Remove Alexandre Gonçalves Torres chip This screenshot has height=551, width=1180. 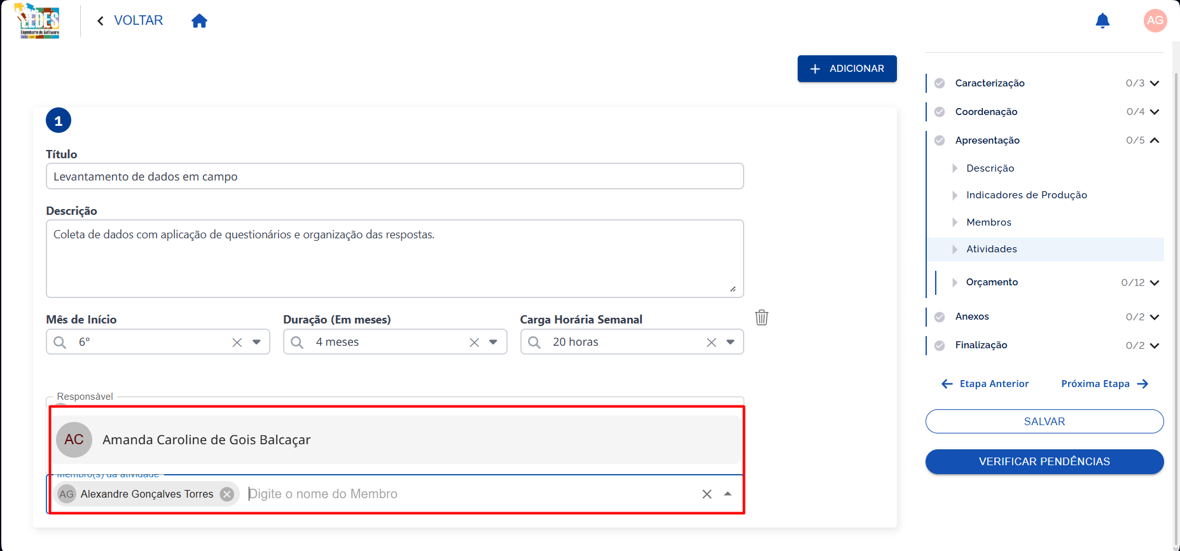click(227, 494)
